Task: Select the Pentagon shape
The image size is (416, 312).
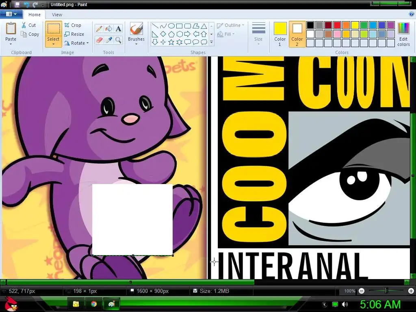Action: click(x=171, y=34)
